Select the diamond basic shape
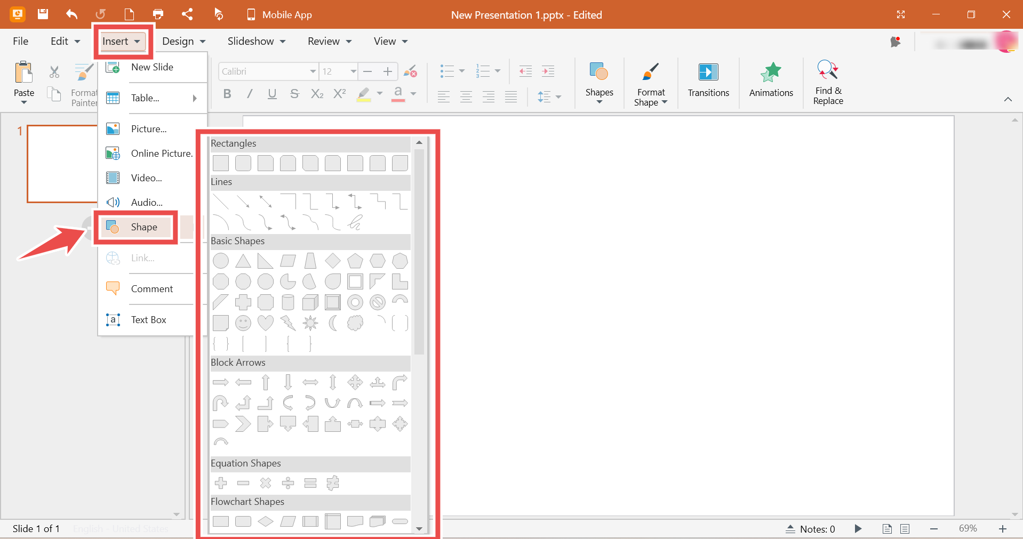The image size is (1023, 539). [333, 261]
